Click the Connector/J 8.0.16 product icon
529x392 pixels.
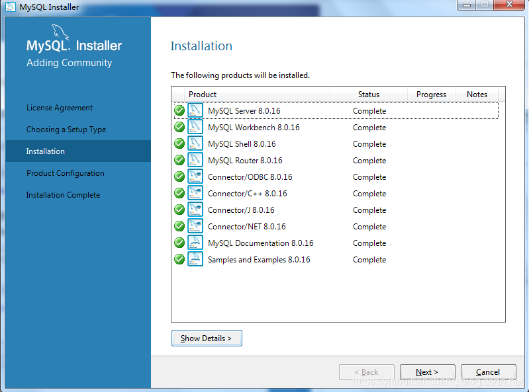(x=195, y=210)
